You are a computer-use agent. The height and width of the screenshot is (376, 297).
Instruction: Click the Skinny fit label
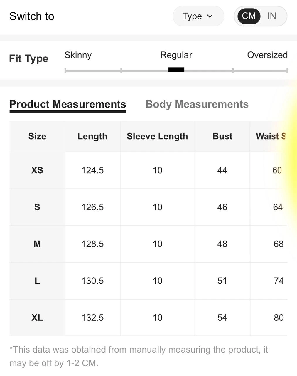pos(78,55)
